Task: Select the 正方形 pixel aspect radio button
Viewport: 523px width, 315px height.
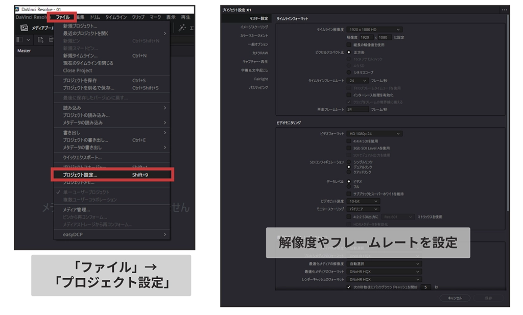Action: pyautogui.click(x=349, y=53)
